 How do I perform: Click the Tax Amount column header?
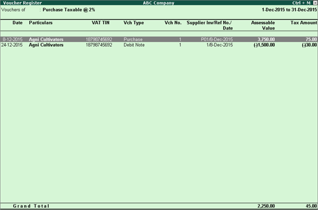(x=304, y=23)
